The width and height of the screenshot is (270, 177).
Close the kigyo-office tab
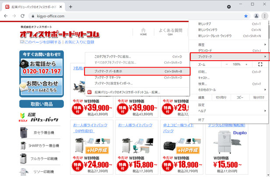(61, 7)
